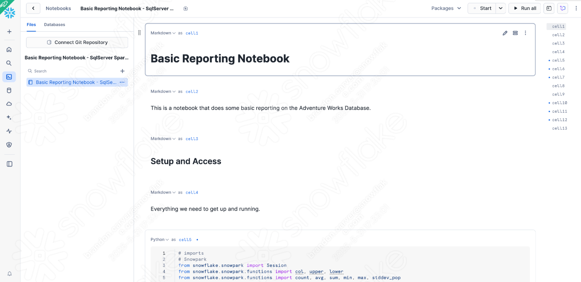The width and height of the screenshot is (581, 282).
Task: Click the cell4 name label
Action: tap(192, 193)
